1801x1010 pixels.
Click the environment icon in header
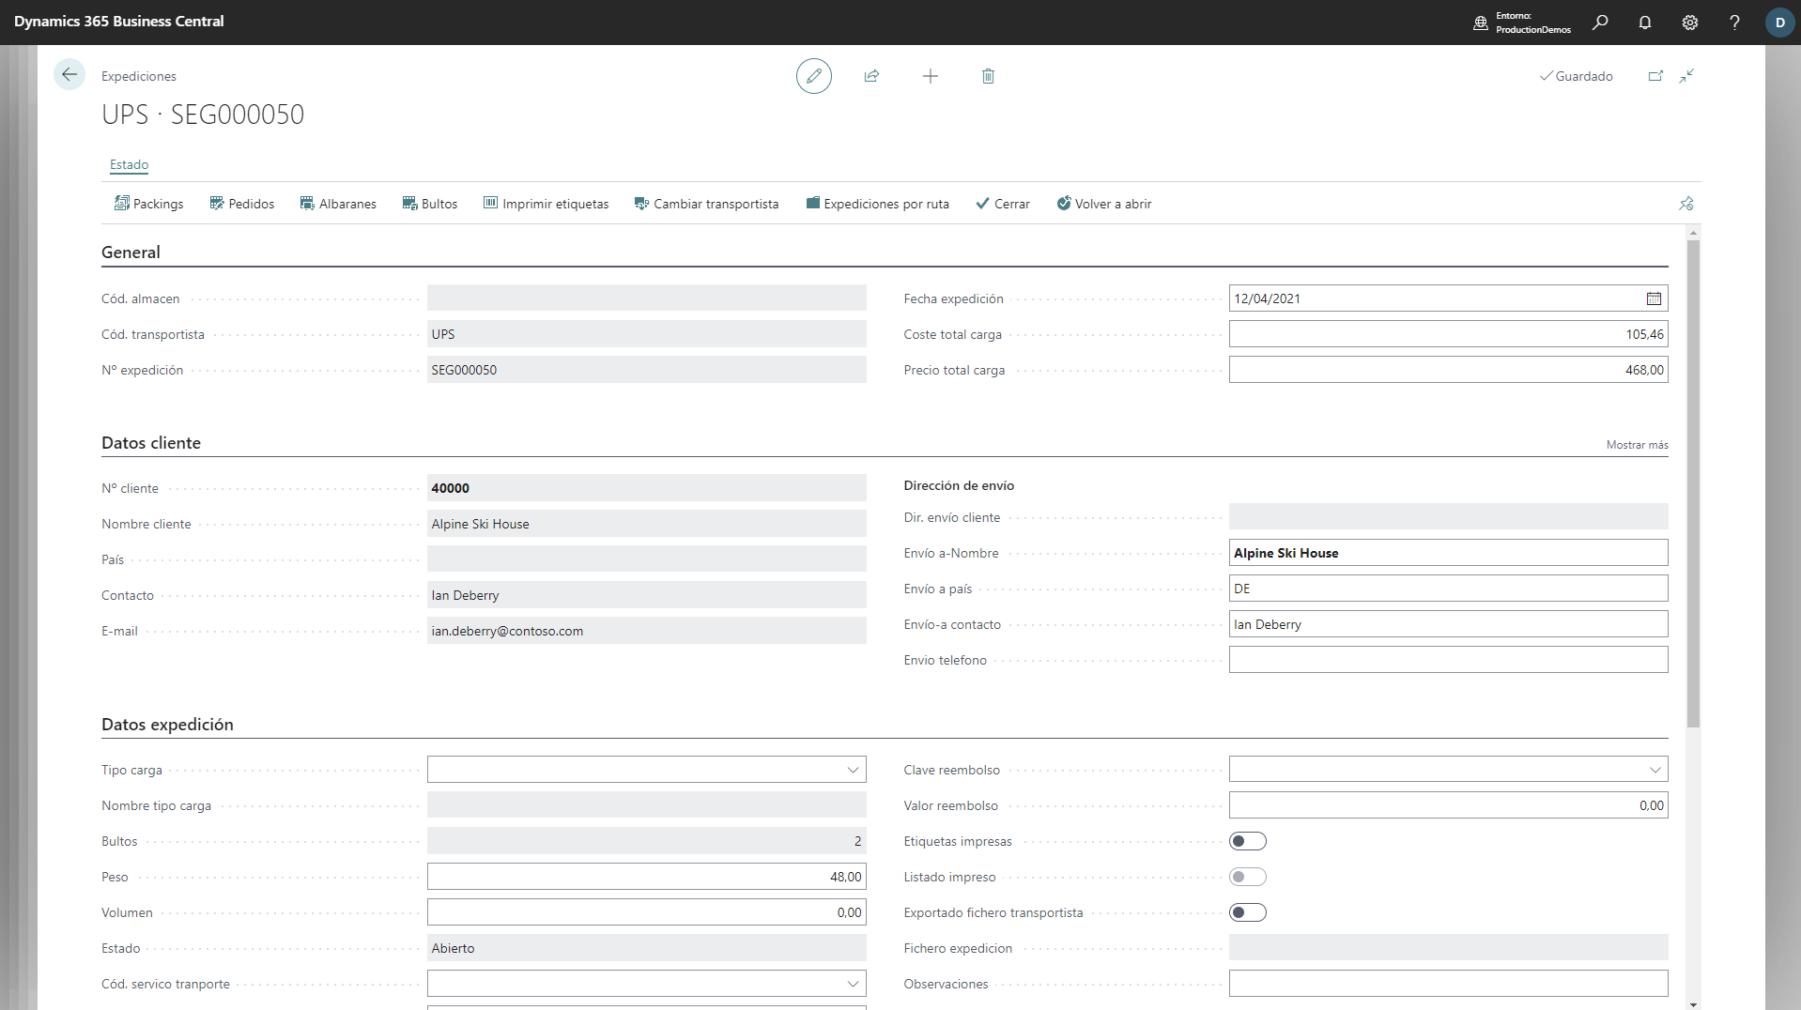(x=1481, y=23)
